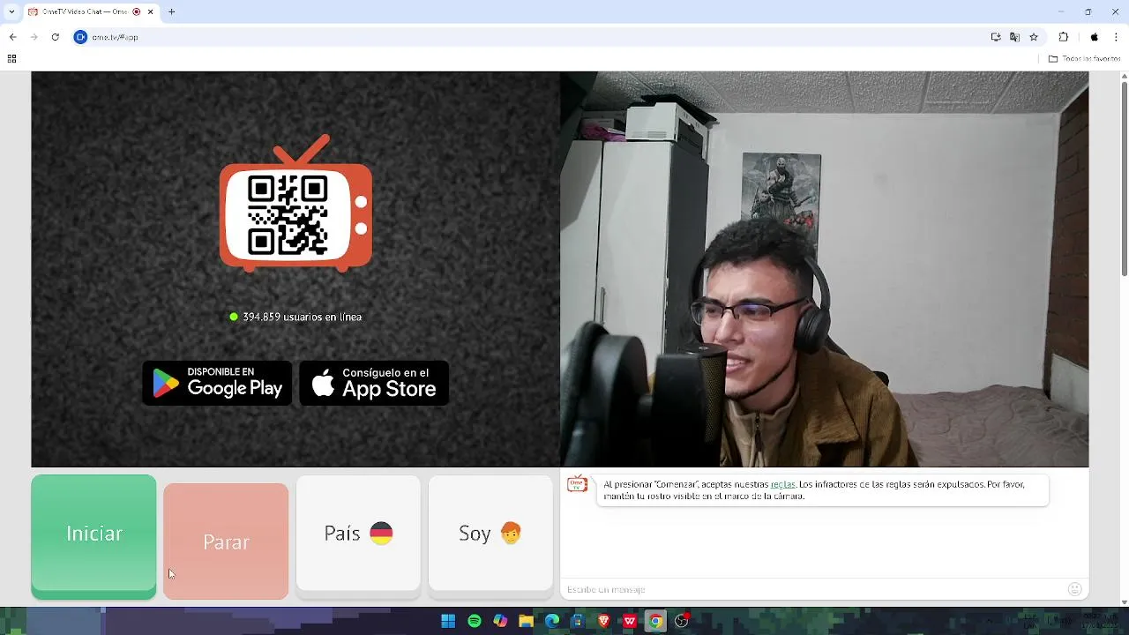Screen dimensions: 1129x635
Task: Open OBS Studio from the taskbar
Action: 682,621
